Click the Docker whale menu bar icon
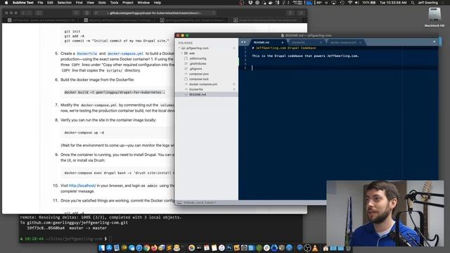The image size is (450, 253). 271,3
